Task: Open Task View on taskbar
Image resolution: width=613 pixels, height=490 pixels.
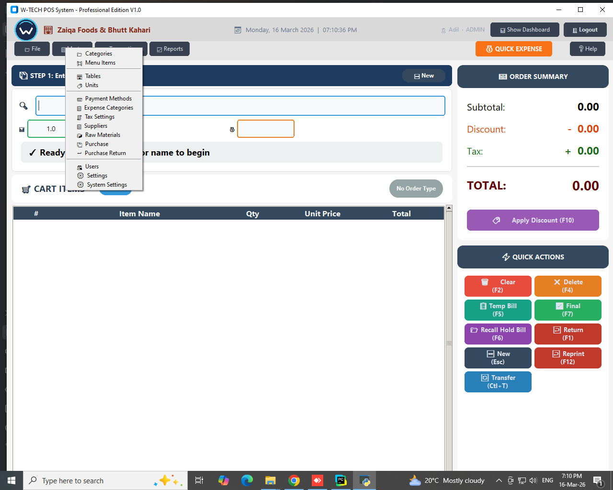Action: (x=199, y=480)
